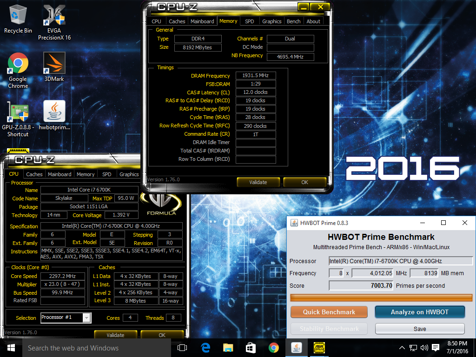Open GPU-Z.0.8.8 shortcut icon

pos(18,119)
